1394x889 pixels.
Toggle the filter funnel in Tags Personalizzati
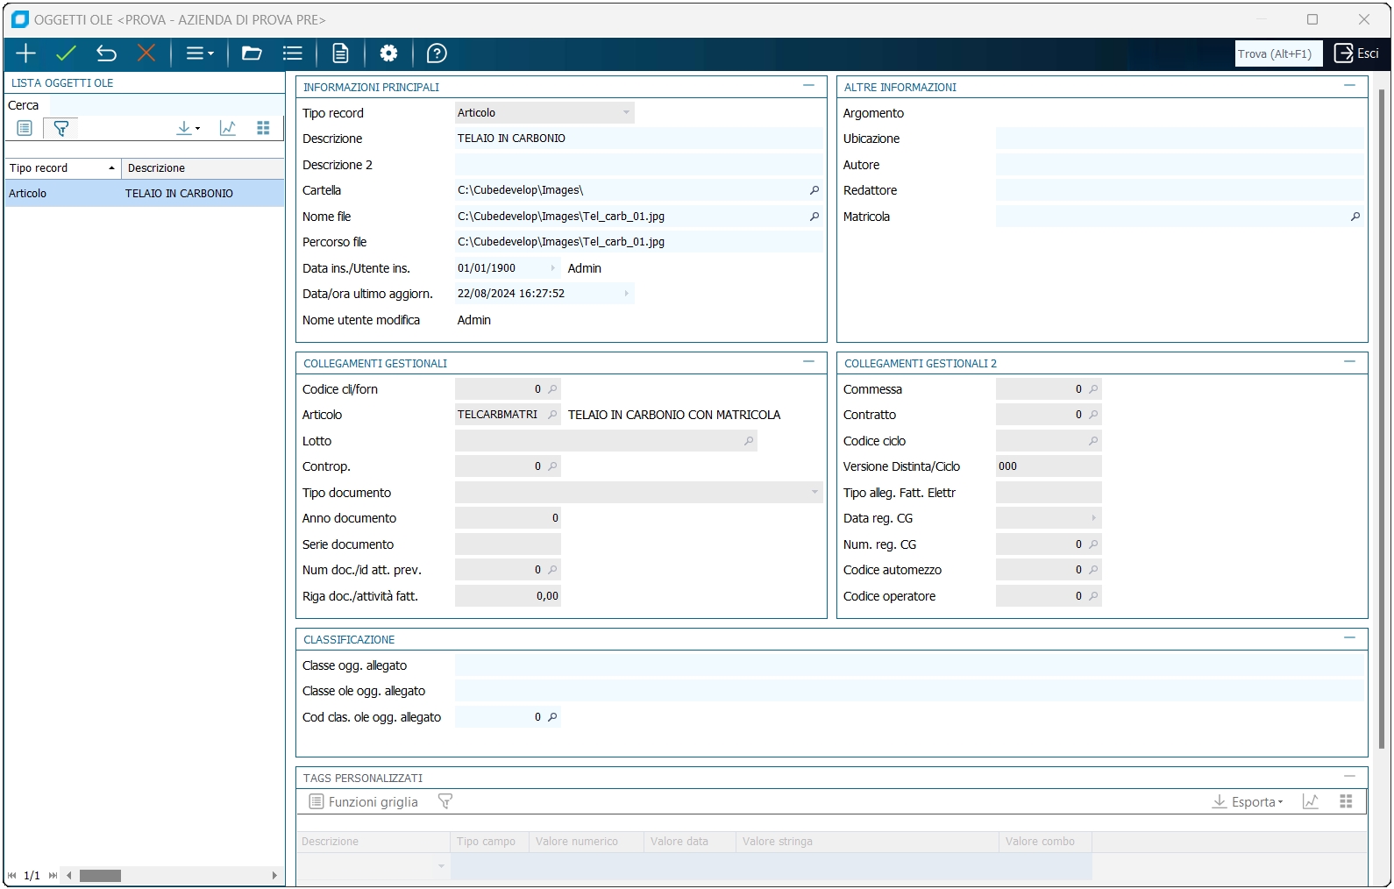tap(445, 801)
